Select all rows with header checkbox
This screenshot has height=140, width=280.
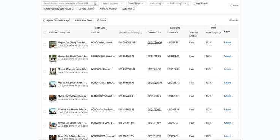click(x=45, y=32)
